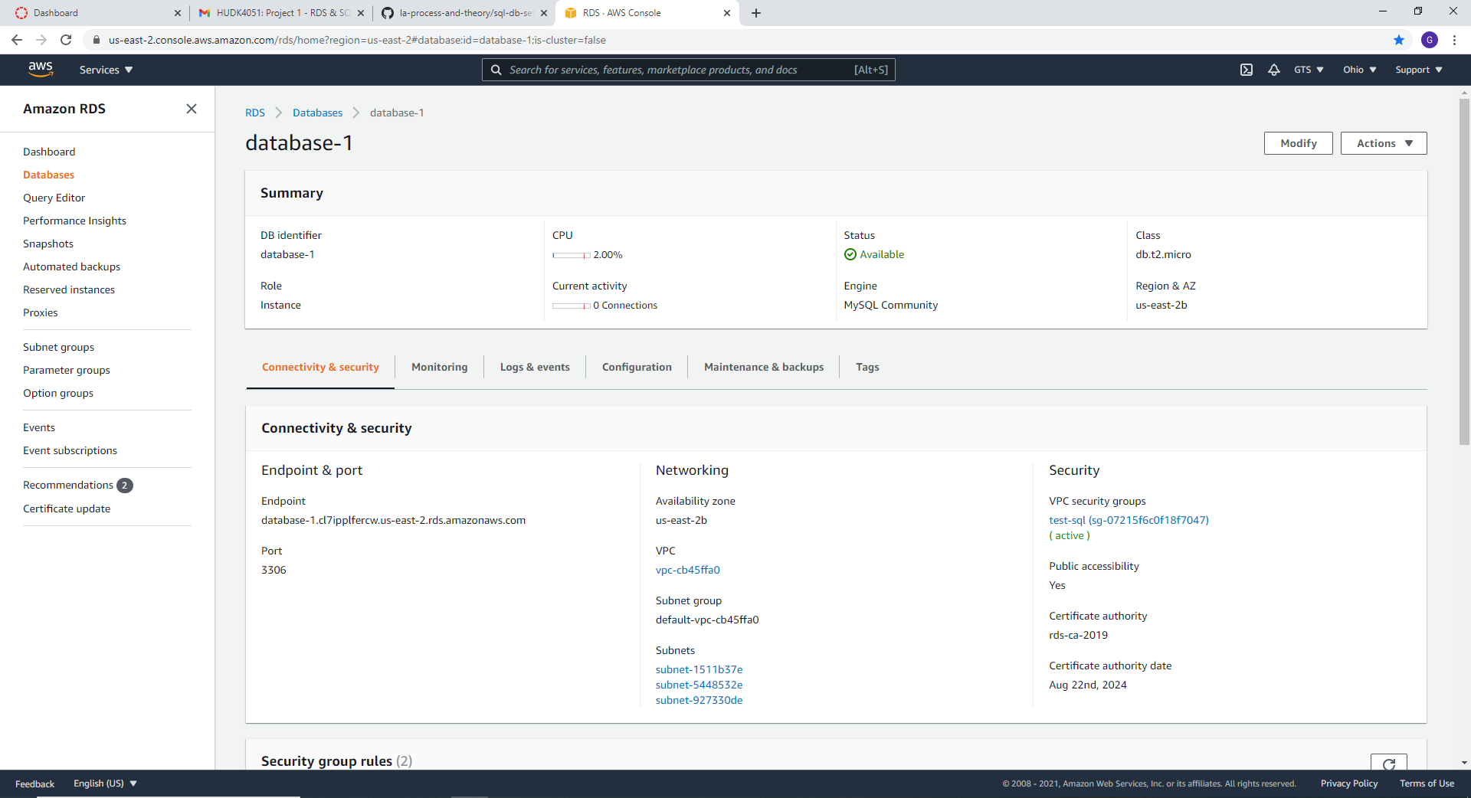Screen dimensions: 1471x798
Task: Open Reserved instances in sidebar
Action: tap(69, 289)
